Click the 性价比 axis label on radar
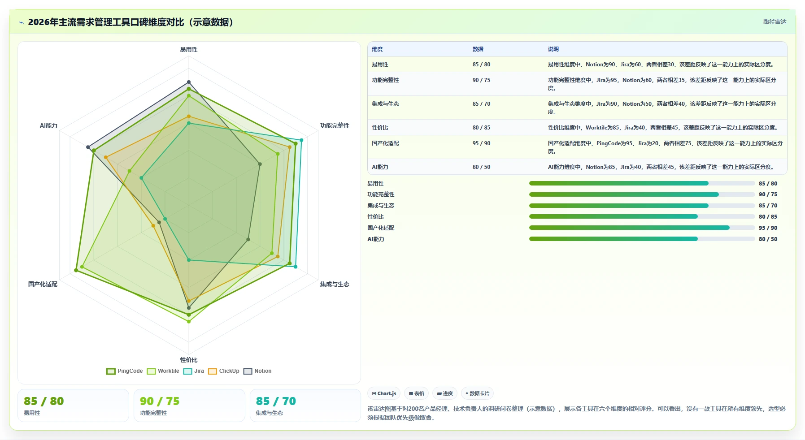Image resolution: width=805 pixels, height=440 pixels. point(189,360)
